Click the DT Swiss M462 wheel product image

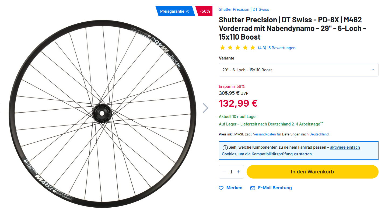point(102,113)
